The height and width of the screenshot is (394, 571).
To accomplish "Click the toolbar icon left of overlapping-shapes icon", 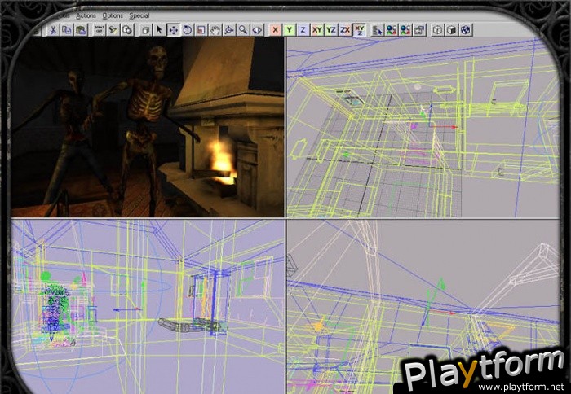I will [113, 30].
